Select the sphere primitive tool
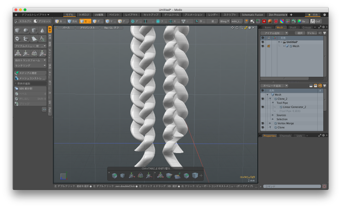This screenshot has width=341, height=208. [x=26, y=31]
